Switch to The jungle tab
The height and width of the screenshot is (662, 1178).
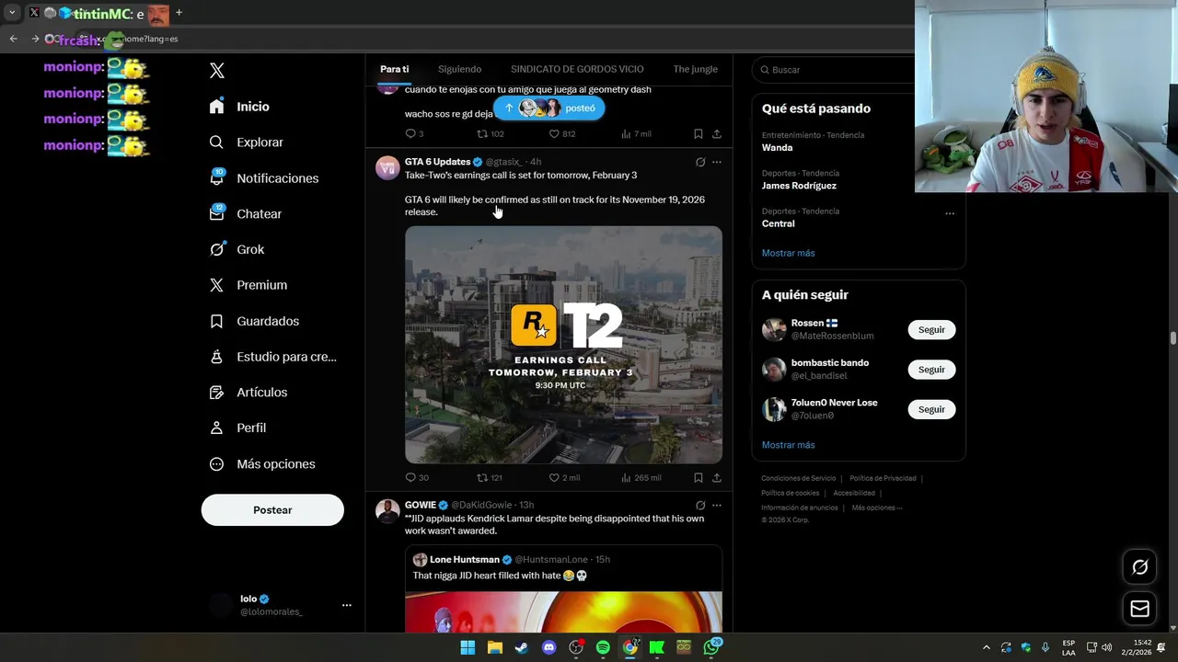pyautogui.click(x=695, y=69)
